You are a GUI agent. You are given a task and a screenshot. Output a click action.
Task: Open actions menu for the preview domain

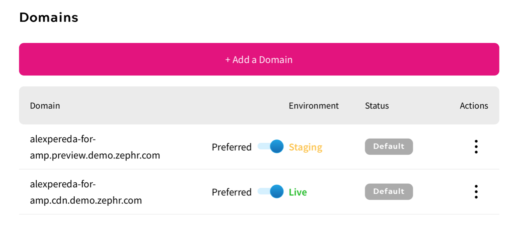tap(476, 147)
